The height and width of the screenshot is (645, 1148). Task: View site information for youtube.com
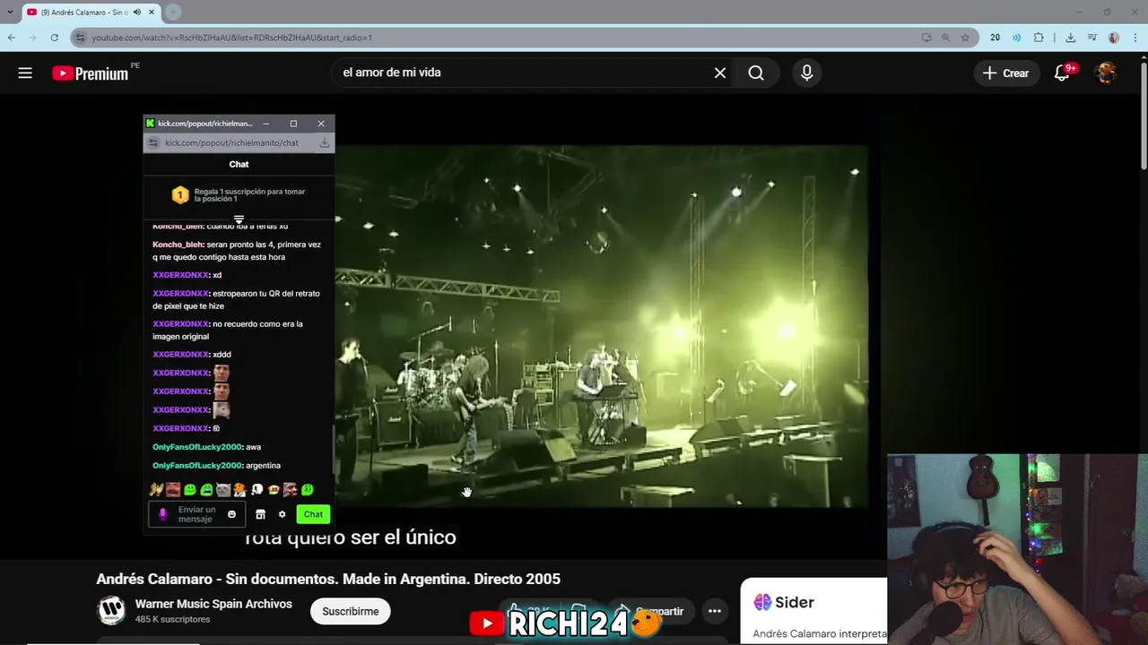80,38
